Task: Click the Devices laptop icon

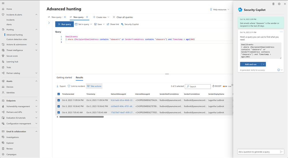Action: [x=3, y=87]
